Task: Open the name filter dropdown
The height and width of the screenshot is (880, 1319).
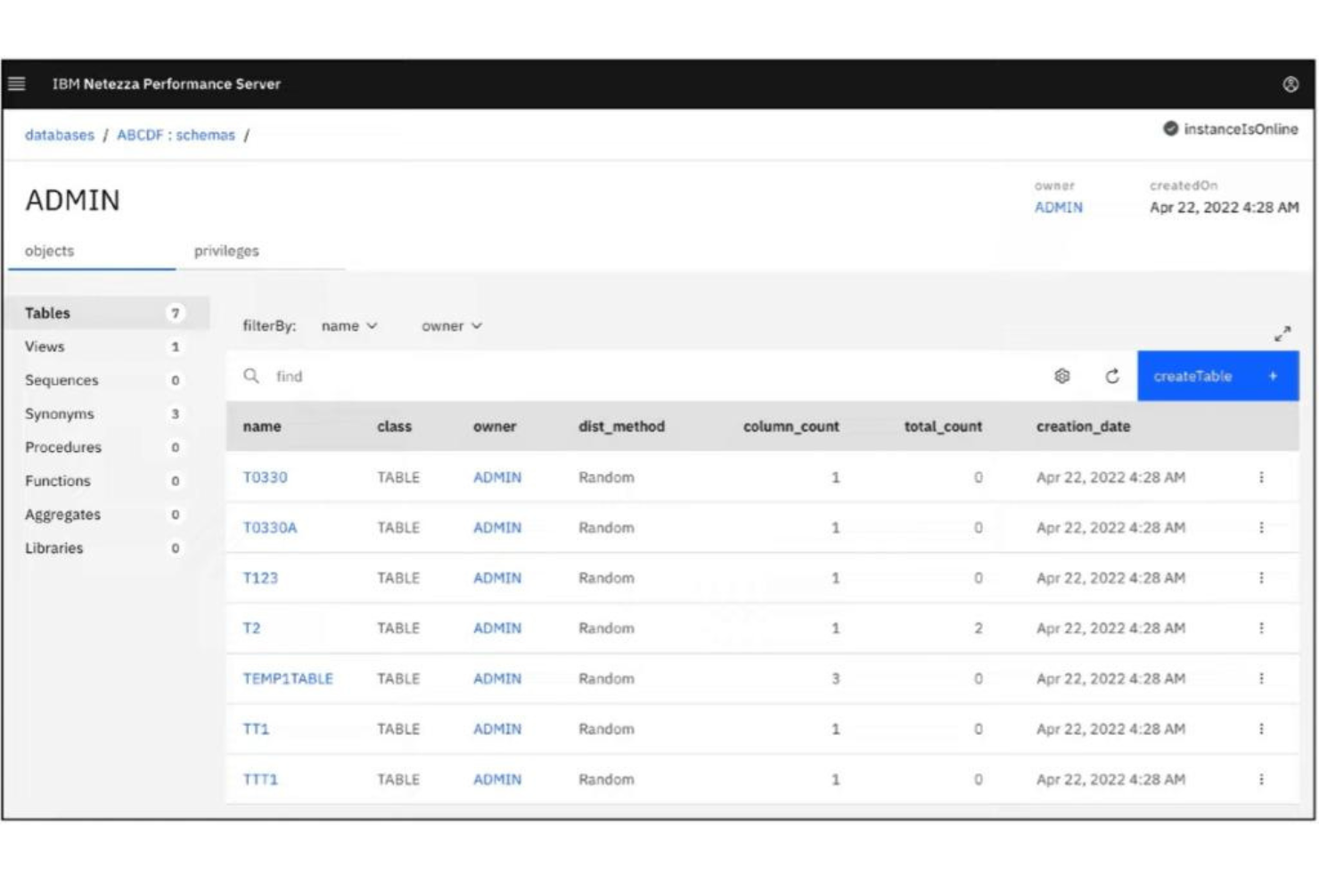Action: pos(349,326)
